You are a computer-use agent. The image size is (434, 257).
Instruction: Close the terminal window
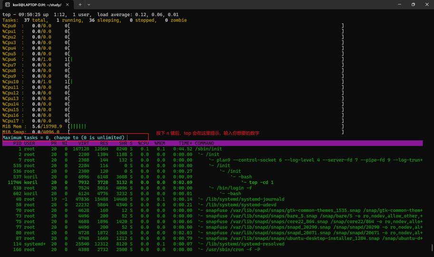click(427, 5)
